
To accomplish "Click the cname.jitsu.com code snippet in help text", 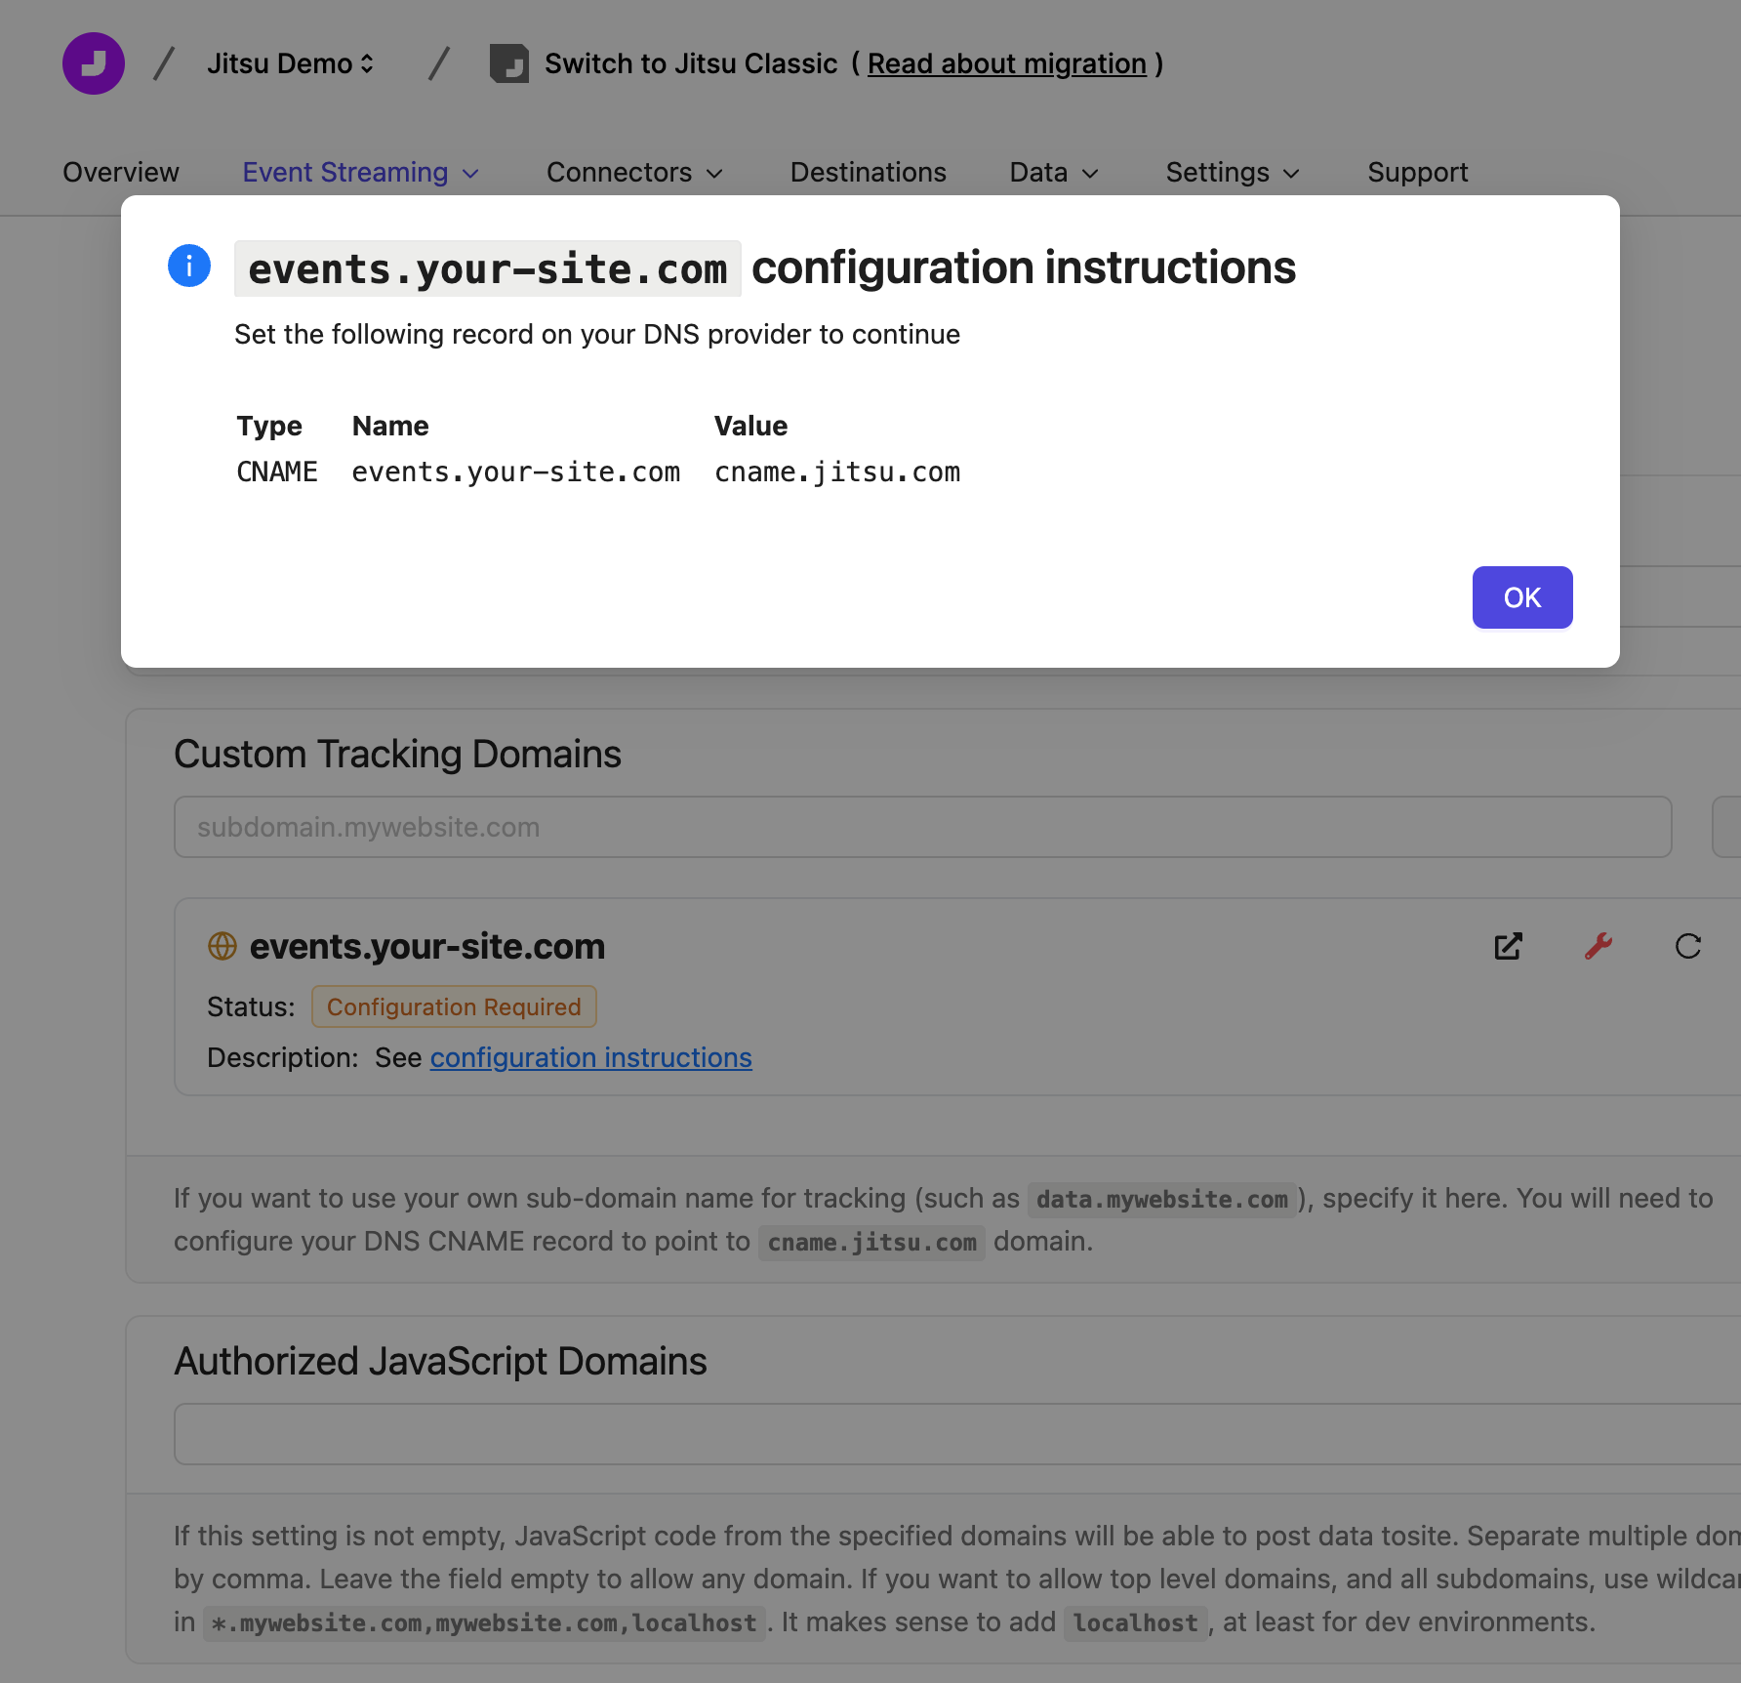I will 871,1242.
